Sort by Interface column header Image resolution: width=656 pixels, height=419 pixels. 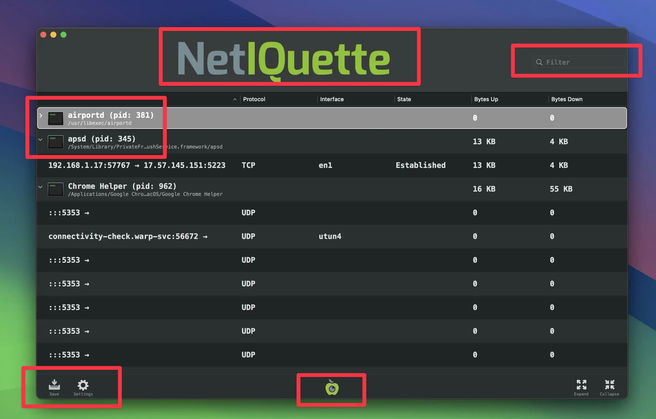coord(332,99)
